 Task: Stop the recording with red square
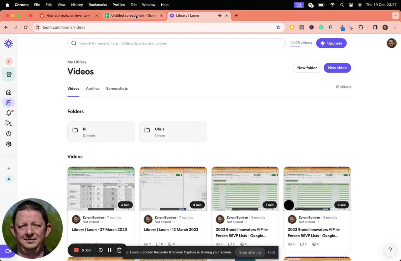[76, 250]
